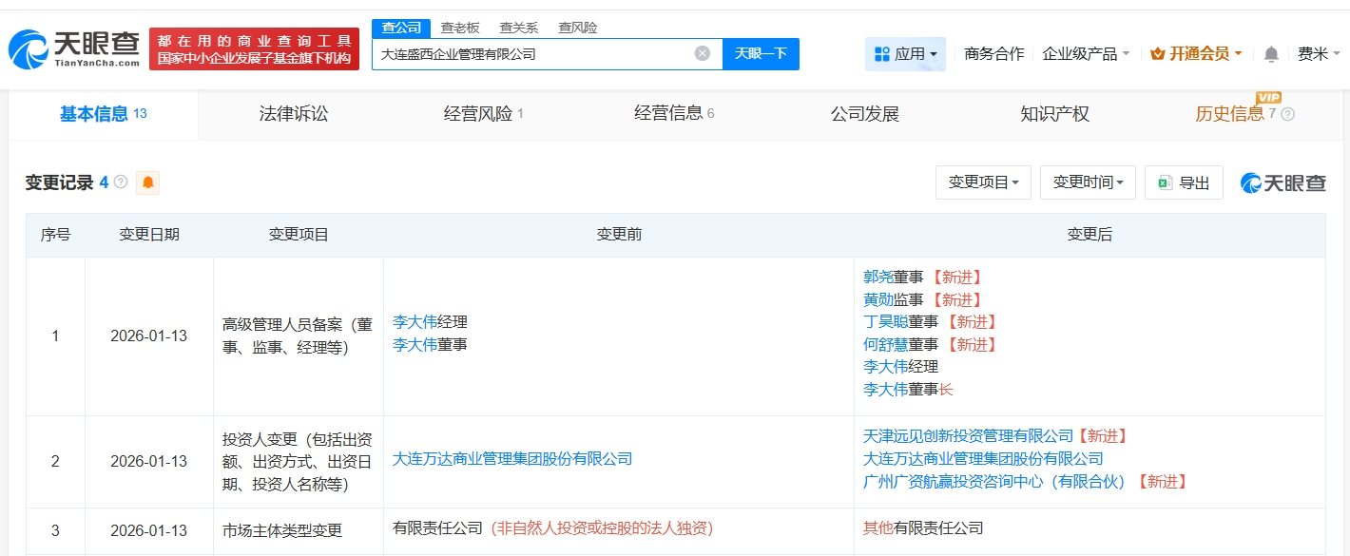The height and width of the screenshot is (556, 1350).
Task: Click the help icon beside 历史信息 tab
Action: point(1287,114)
